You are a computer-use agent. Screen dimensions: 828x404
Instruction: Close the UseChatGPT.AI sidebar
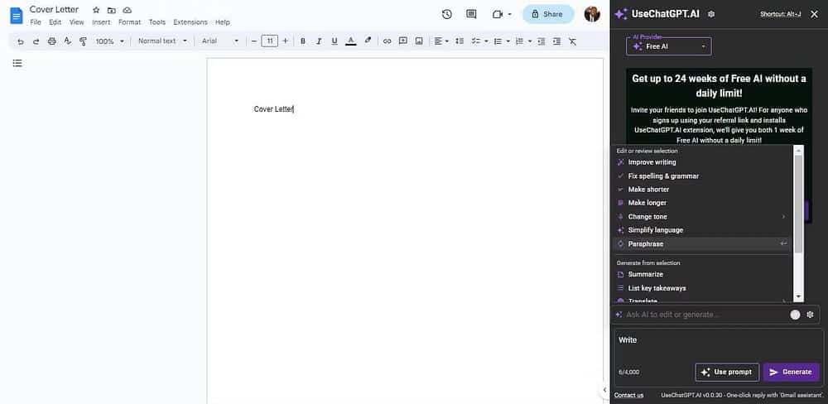(814, 14)
